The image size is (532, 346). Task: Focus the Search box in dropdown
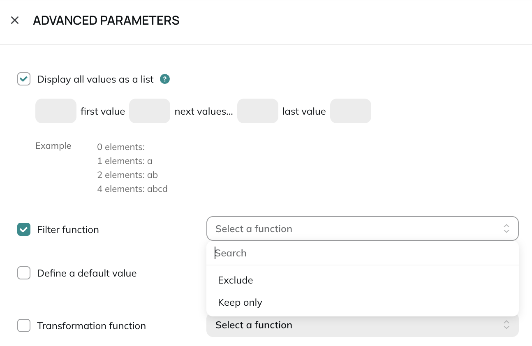(362, 253)
